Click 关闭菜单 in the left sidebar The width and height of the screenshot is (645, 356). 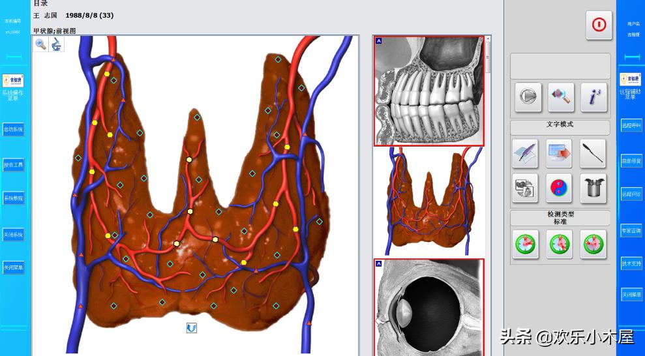click(13, 267)
